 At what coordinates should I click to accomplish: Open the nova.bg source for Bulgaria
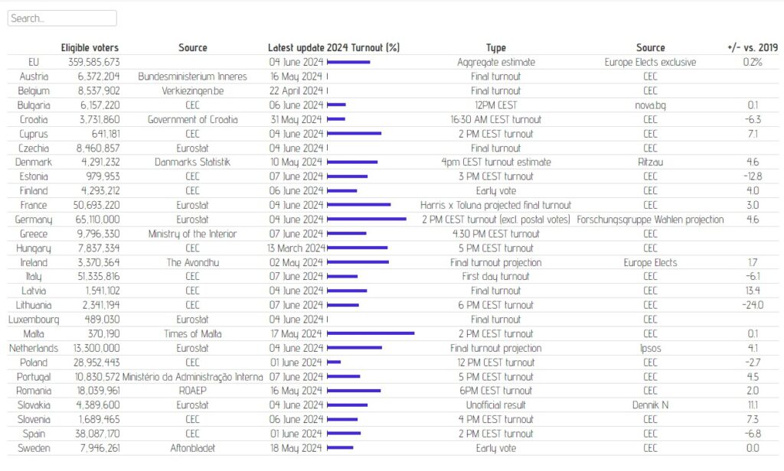point(650,105)
